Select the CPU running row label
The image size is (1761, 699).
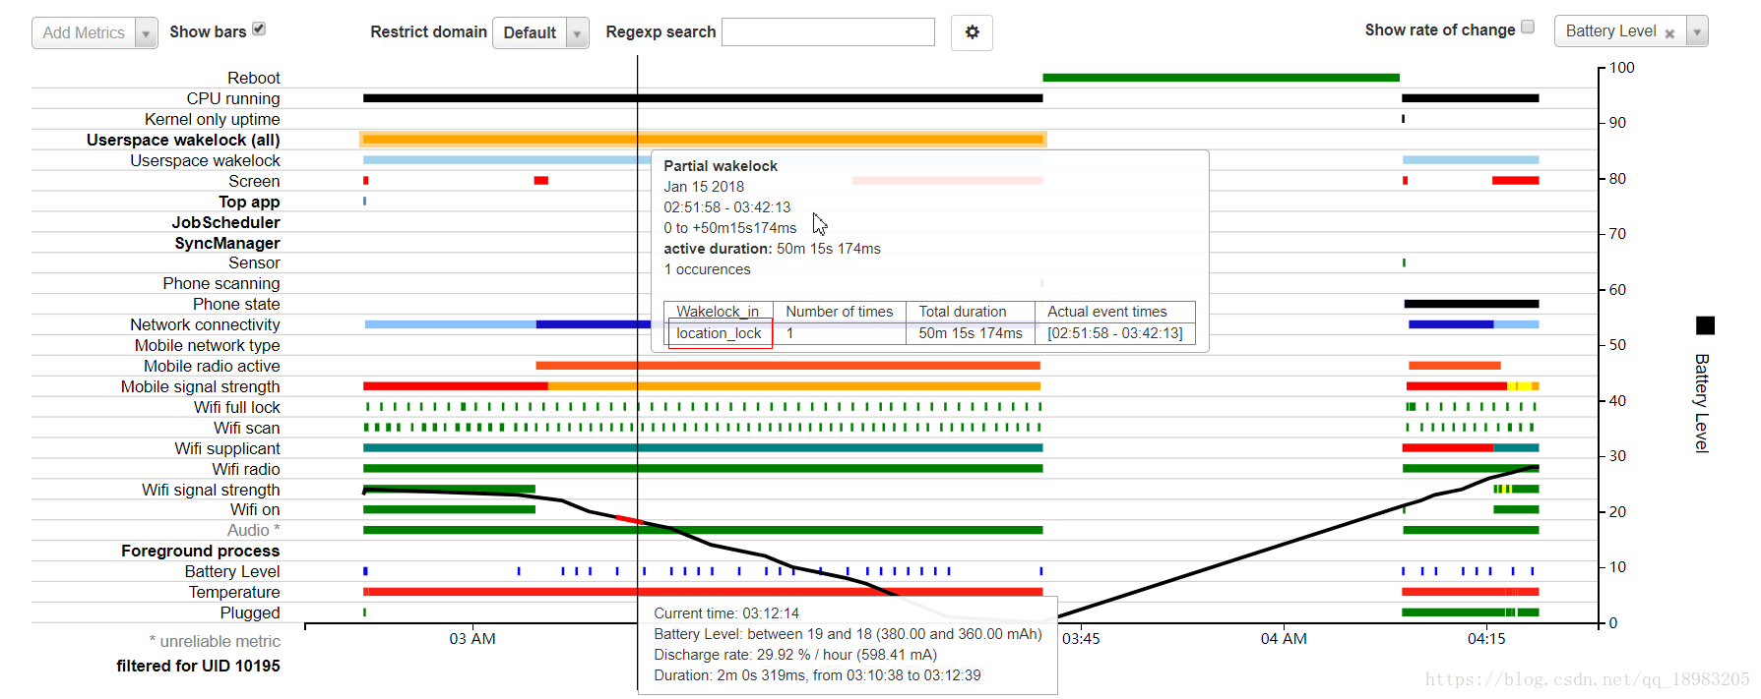pos(233,98)
